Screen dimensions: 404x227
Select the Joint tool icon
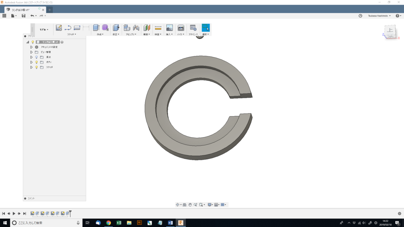pos(136,28)
